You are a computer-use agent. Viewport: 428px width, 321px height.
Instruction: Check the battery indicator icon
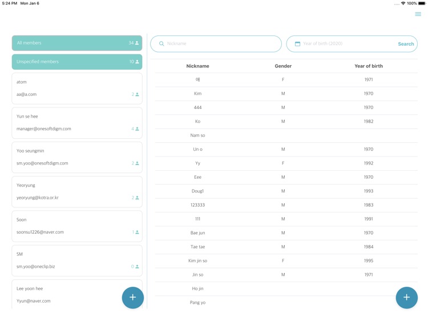422,3
